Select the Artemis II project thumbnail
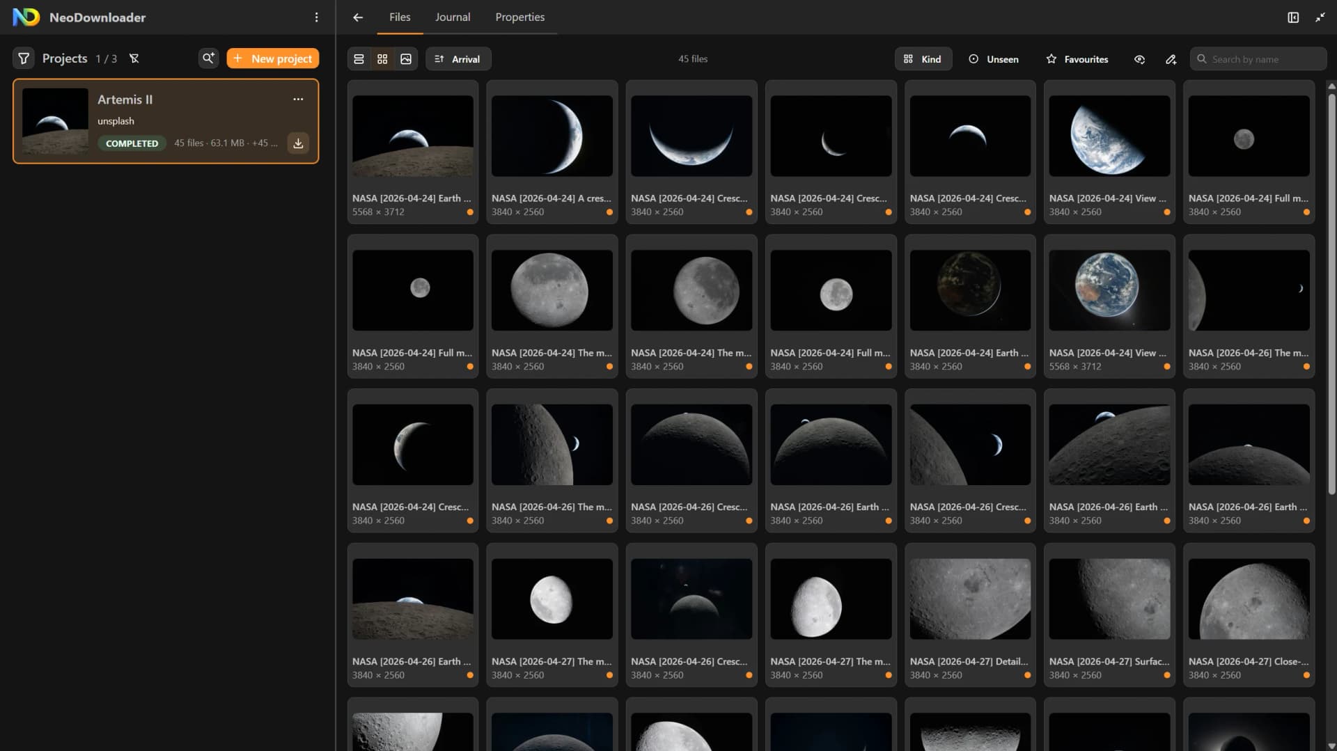1337x751 pixels. point(55,121)
